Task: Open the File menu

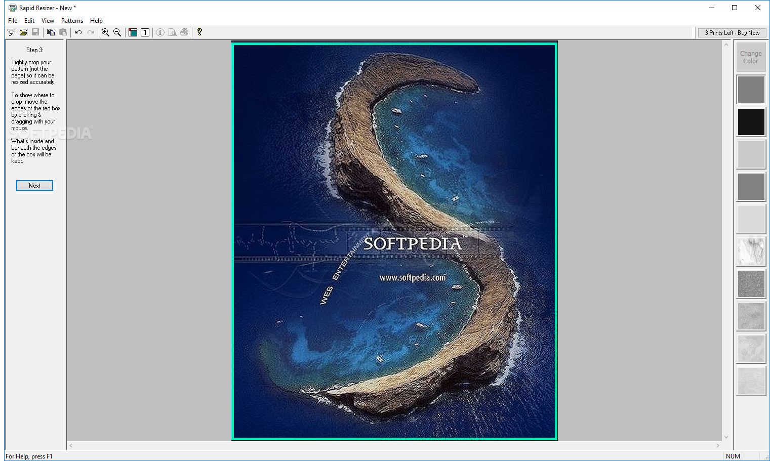Action: coord(13,21)
